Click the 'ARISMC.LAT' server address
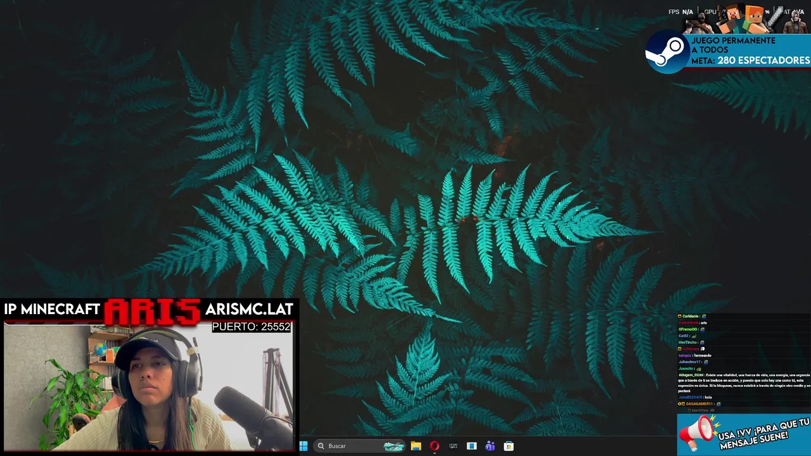811x456 pixels. coord(249,310)
